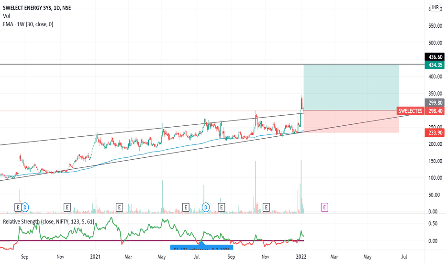Viewport: 446px width, 263px height.
Task: Select the 298.40 last price label
Action: click(x=435, y=111)
